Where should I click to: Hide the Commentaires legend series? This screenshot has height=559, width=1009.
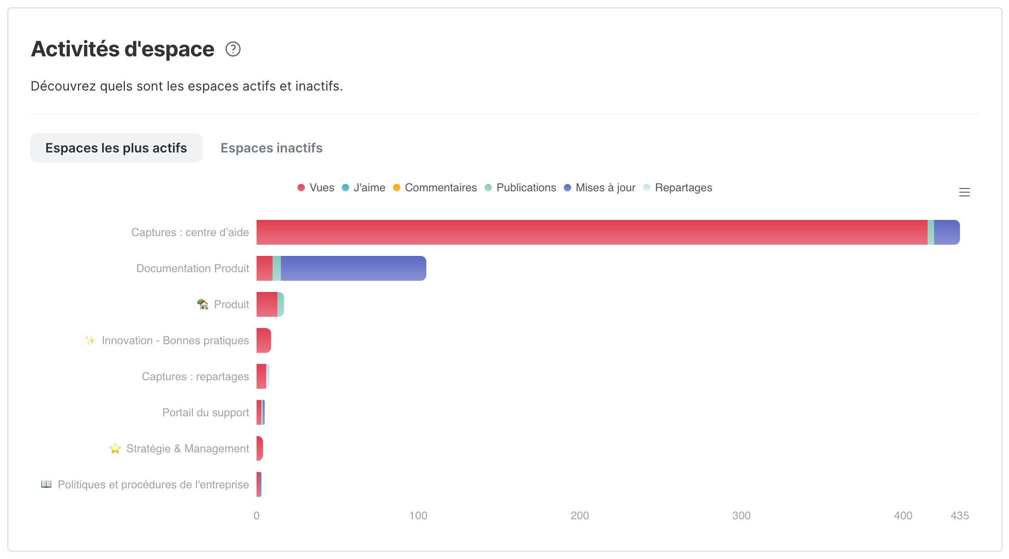(x=435, y=188)
